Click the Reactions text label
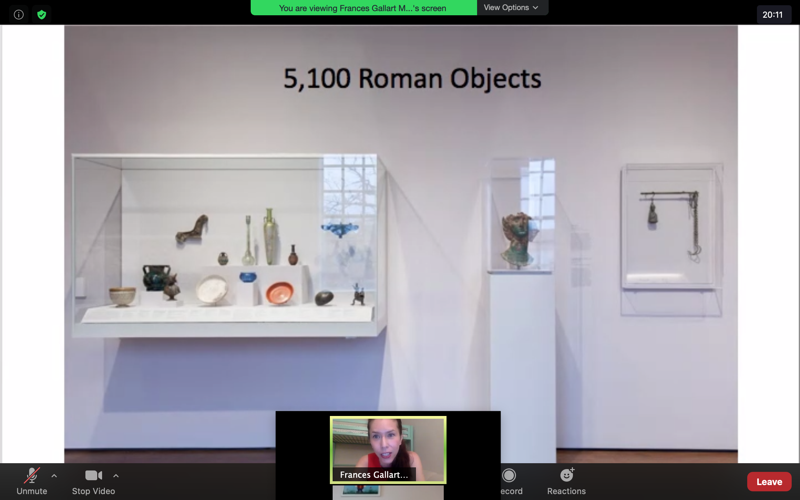 pyautogui.click(x=566, y=491)
